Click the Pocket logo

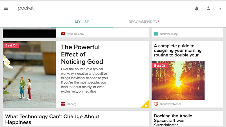pyautogui.click(x=26, y=8)
